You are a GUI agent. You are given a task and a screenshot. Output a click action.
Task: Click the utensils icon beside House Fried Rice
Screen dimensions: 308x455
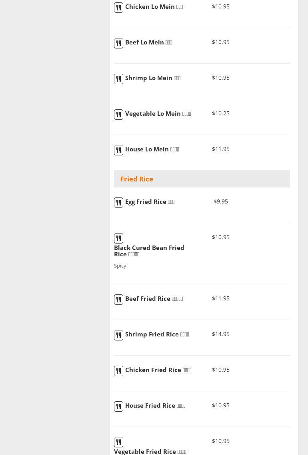pyautogui.click(x=118, y=407)
